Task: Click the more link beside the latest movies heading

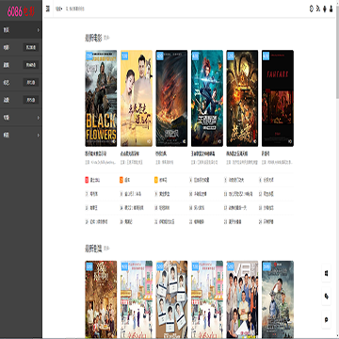Action: 106,39
